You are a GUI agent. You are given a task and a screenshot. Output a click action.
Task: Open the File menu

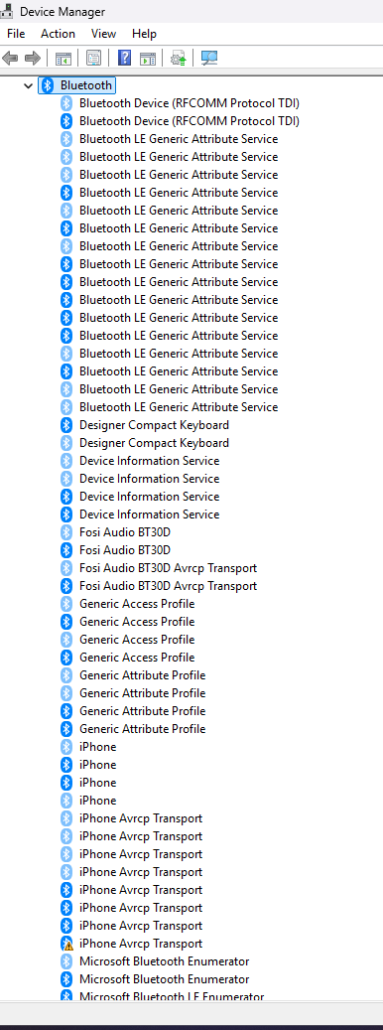[16, 34]
